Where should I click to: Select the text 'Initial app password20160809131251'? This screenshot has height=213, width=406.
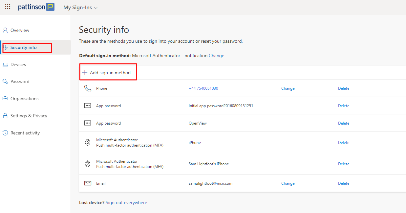click(221, 106)
